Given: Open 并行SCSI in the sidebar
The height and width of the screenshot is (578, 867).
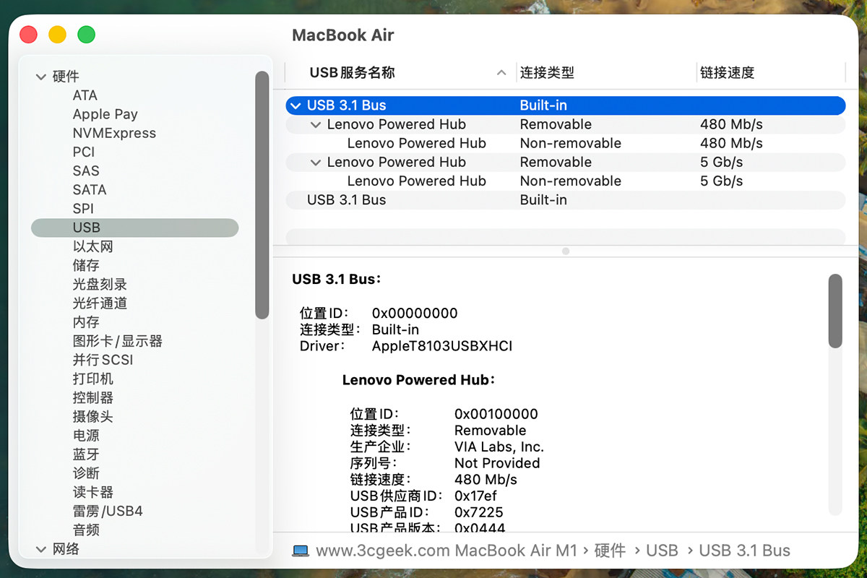Looking at the screenshot, I should pos(103,360).
